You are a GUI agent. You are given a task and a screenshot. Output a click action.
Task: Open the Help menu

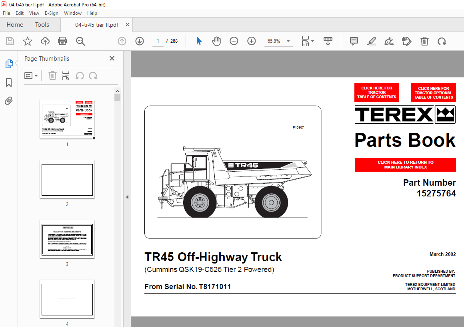click(x=92, y=13)
